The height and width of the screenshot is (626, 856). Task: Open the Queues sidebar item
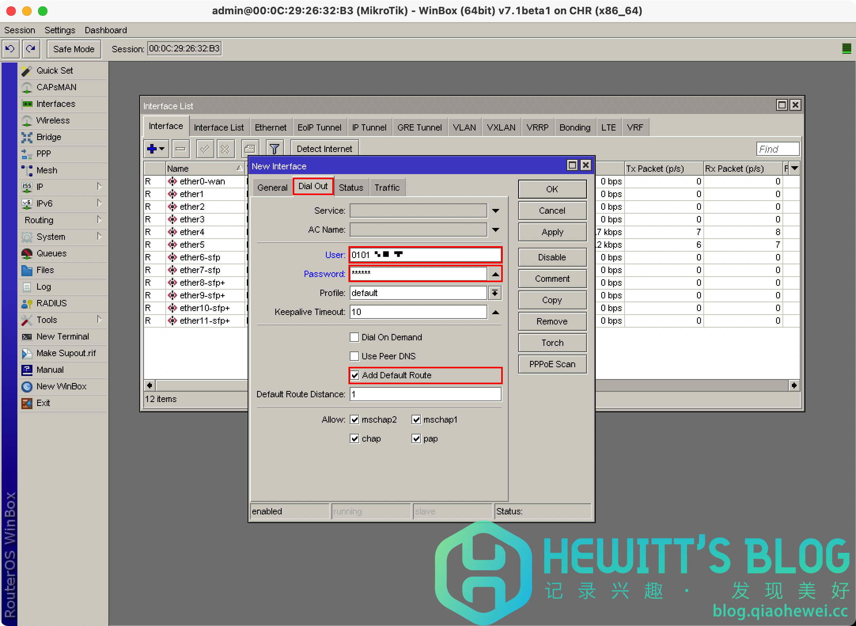(x=51, y=254)
